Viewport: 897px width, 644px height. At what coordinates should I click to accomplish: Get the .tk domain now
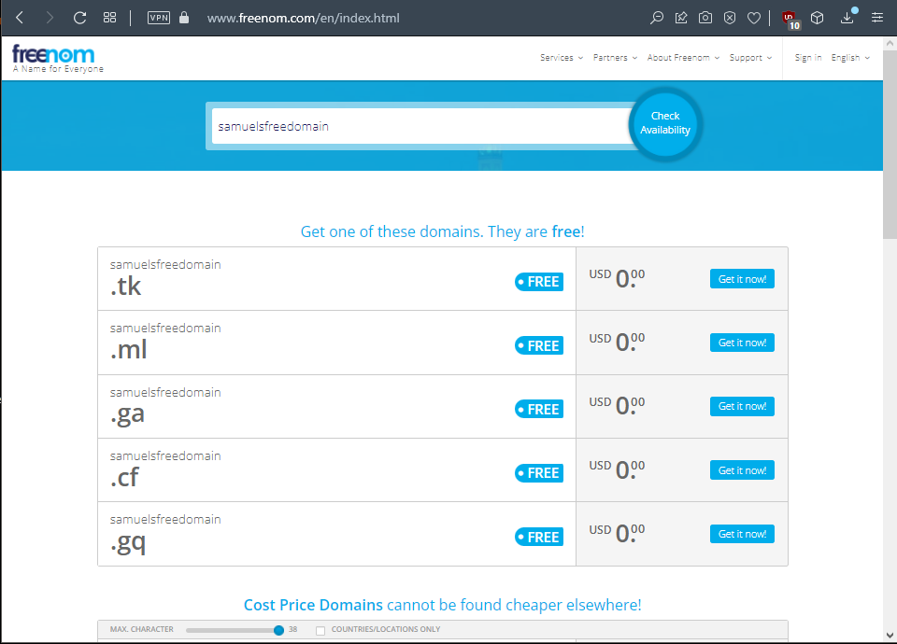click(742, 279)
